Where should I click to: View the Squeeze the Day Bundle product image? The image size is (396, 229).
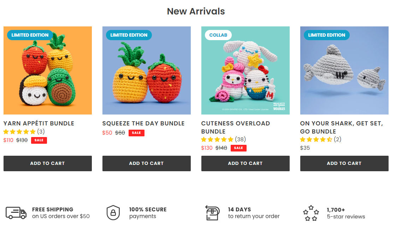click(147, 78)
